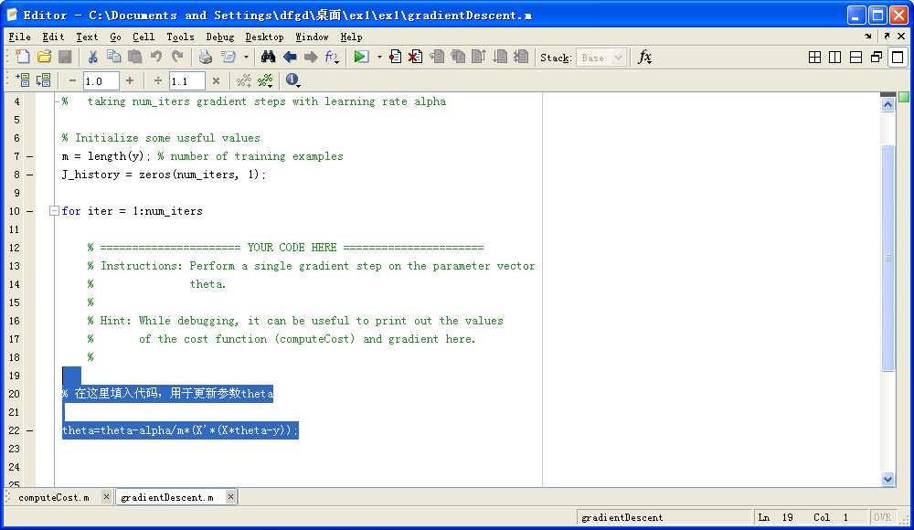The width and height of the screenshot is (914, 530).
Task: Create a new M-file from the toolbar
Action: click(x=23, y=58)
